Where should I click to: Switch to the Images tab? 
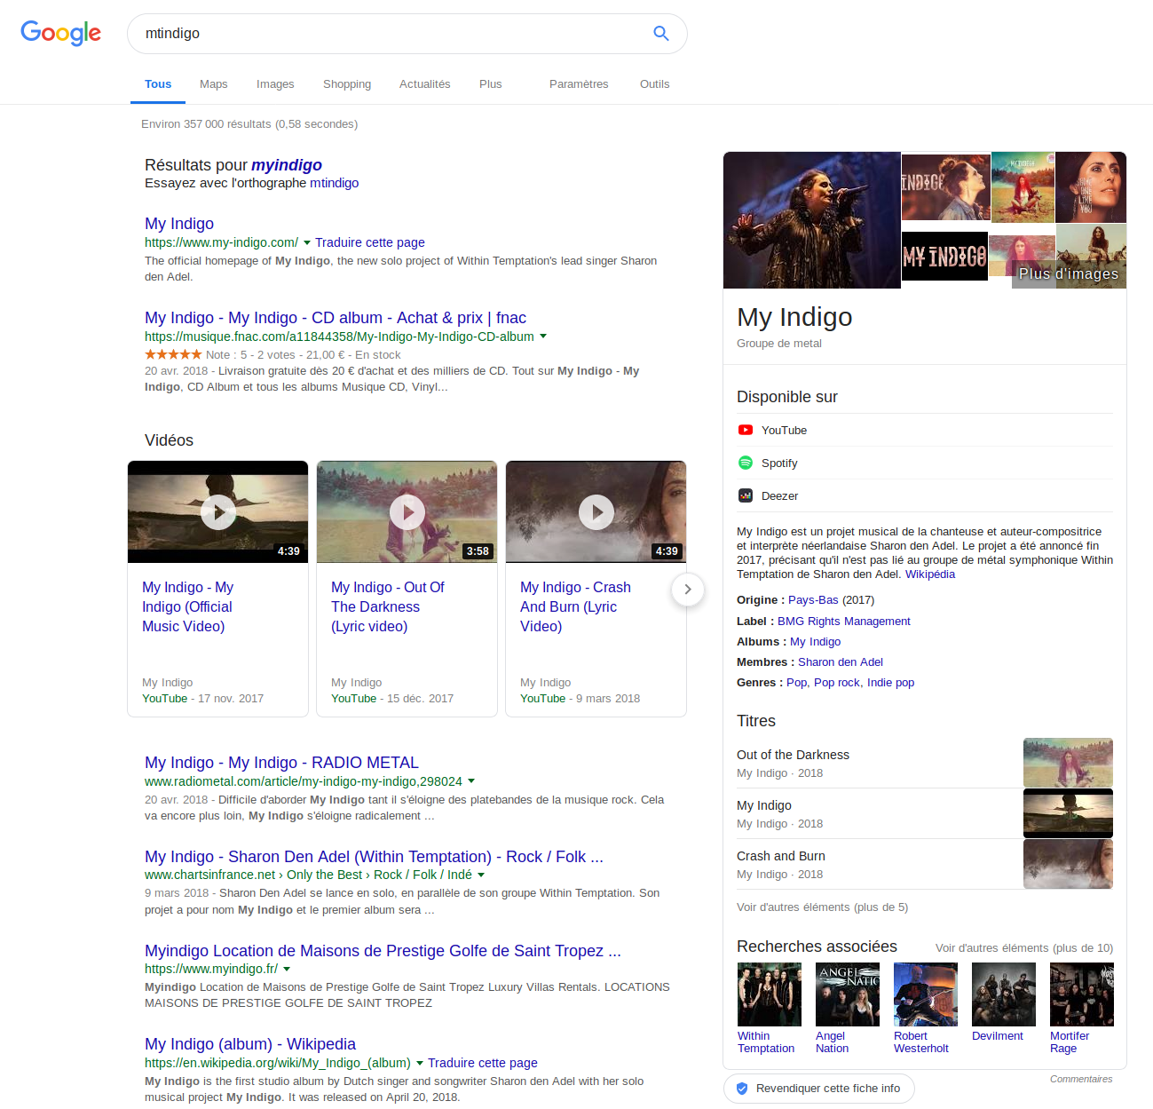point(275,84)
